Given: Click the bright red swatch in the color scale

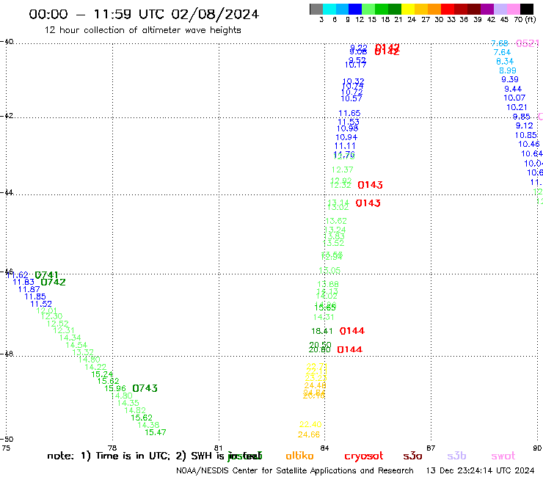Looking at the screenshot, I should tap(447, 9).
